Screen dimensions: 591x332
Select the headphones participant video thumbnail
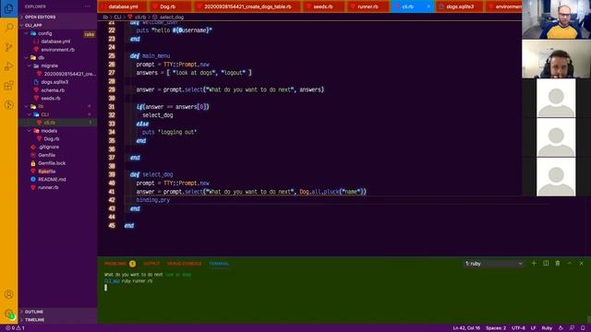coord(556,59)
